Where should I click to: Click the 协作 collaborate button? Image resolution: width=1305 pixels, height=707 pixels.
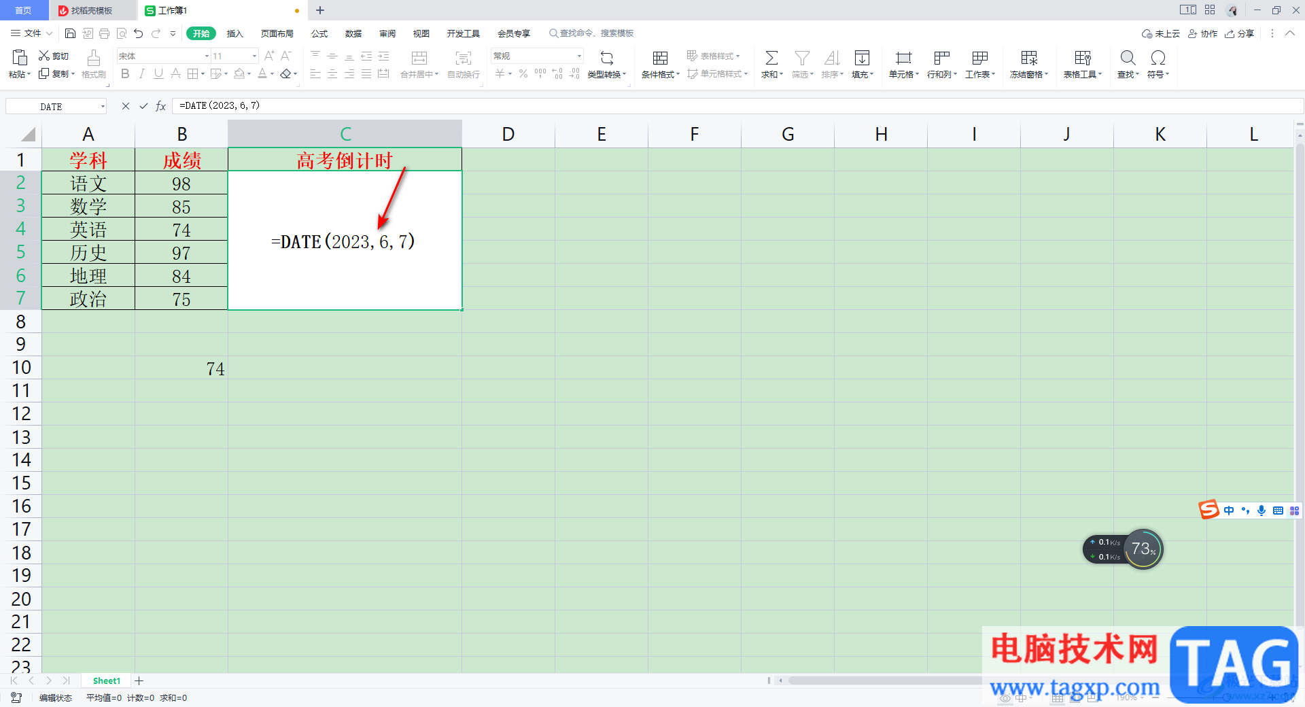(x=1203, y=33)
